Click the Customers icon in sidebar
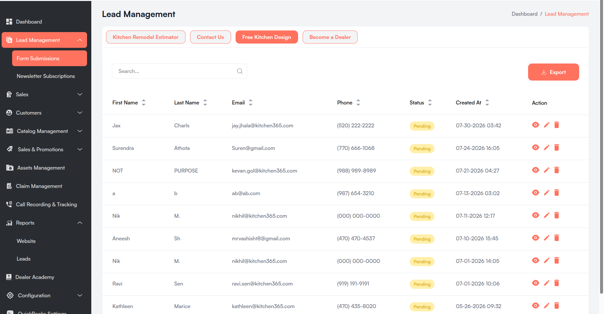The image size is (604, 314). click(x=9, y=113)
